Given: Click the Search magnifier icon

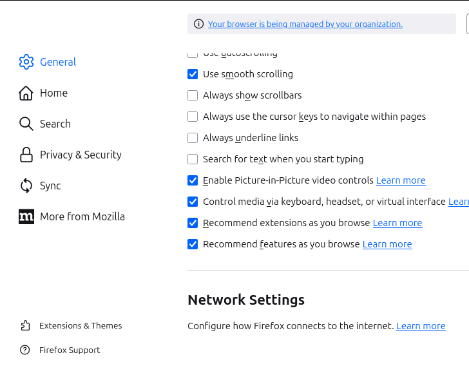Looking at the screenshot, I should click(x=26, y=124).
